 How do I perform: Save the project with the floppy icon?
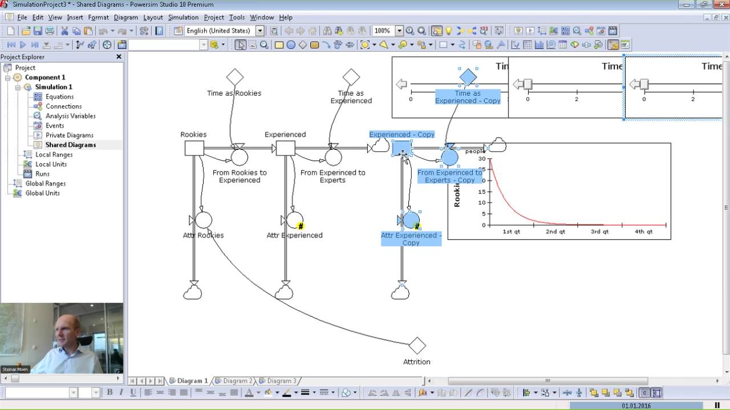tap(38, 31)
